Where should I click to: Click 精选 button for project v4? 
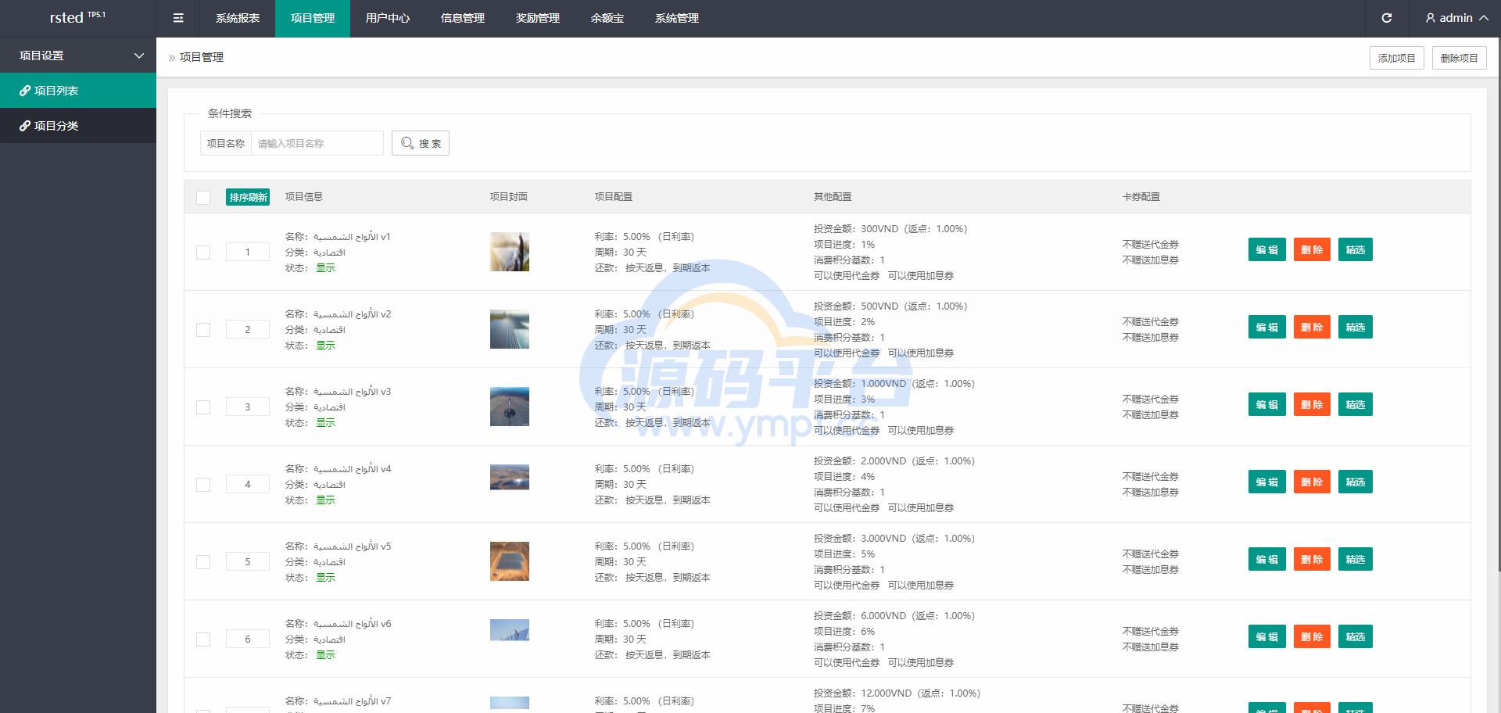click(x=1356, y=482)
